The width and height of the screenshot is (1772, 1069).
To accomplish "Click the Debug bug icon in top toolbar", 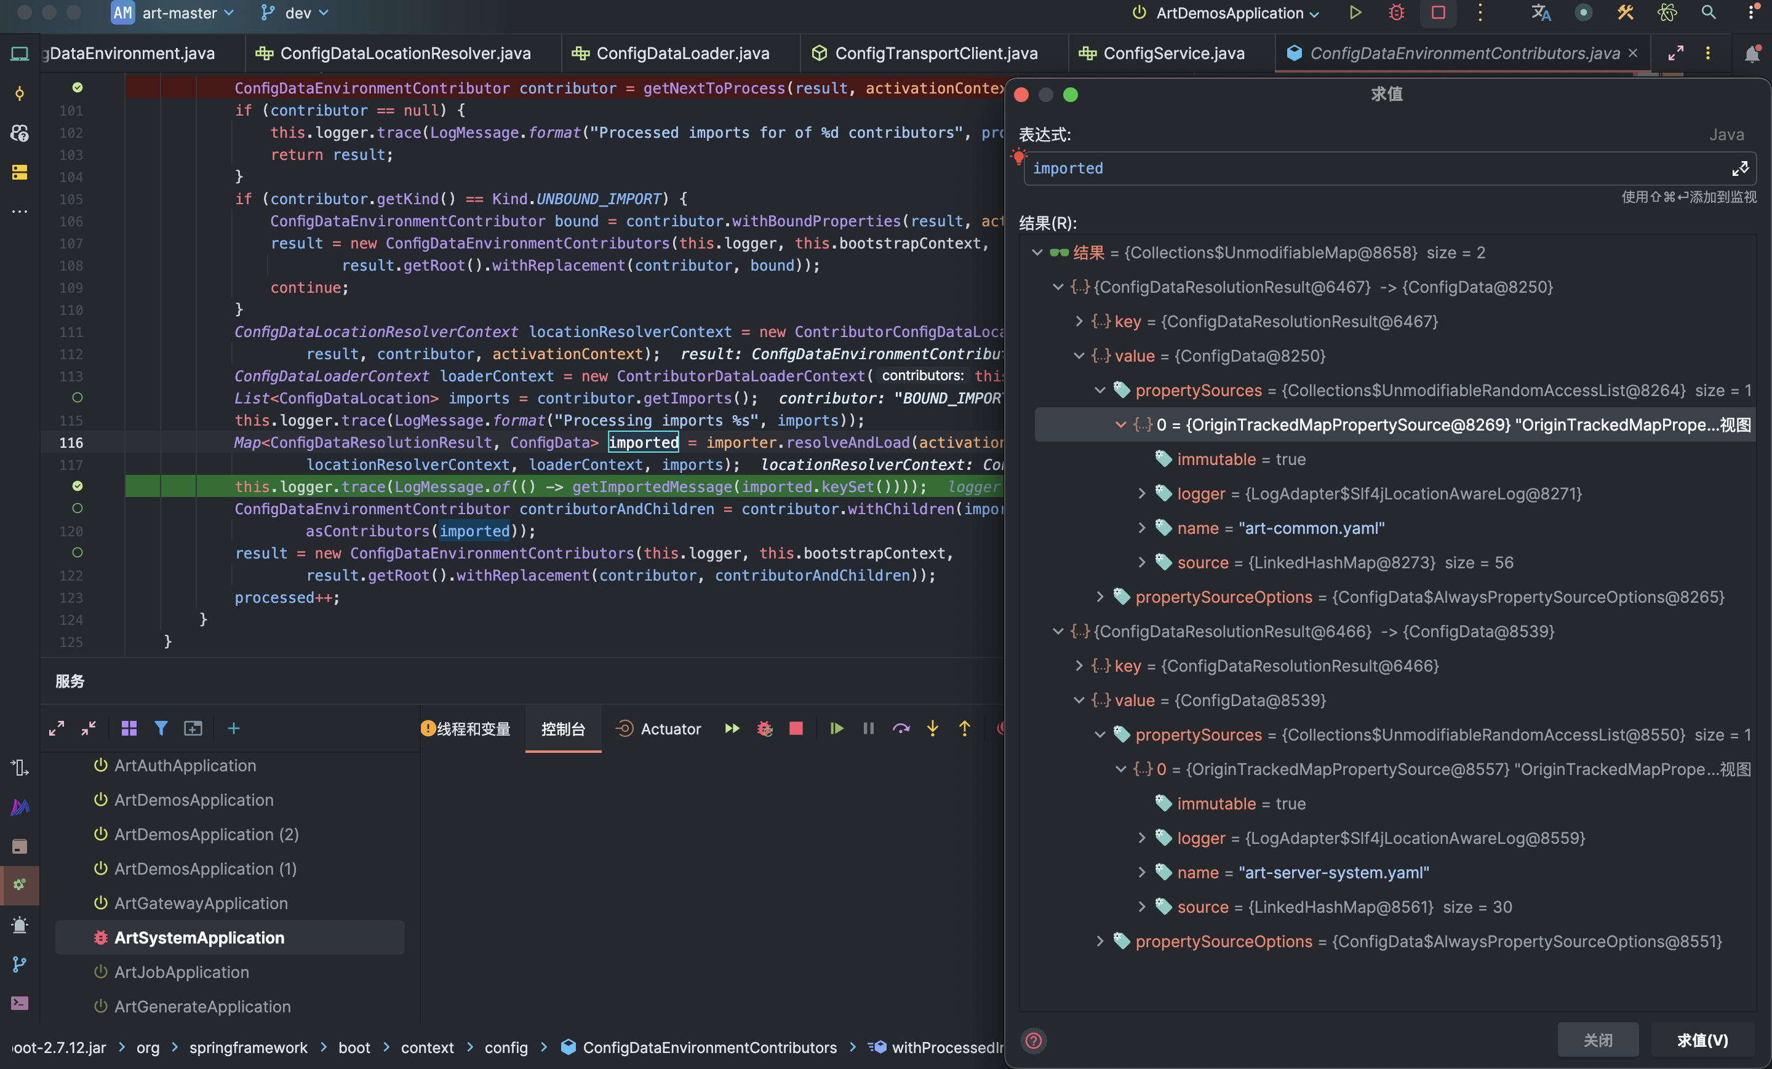I will [x=1396, y=13].
